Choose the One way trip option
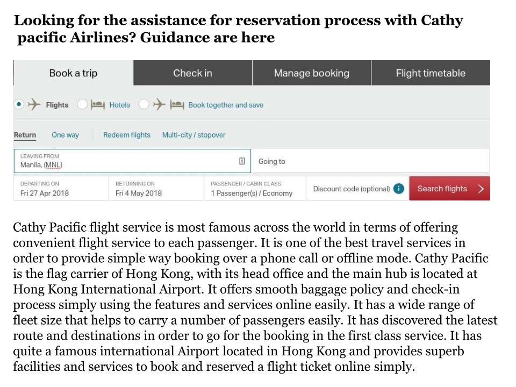Image resolution: width=516 pixels, height=387 pixels. tap(65, 135)
